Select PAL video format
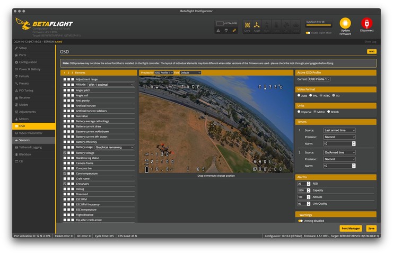This screenshot has height=254, width=393. (311, 95)
